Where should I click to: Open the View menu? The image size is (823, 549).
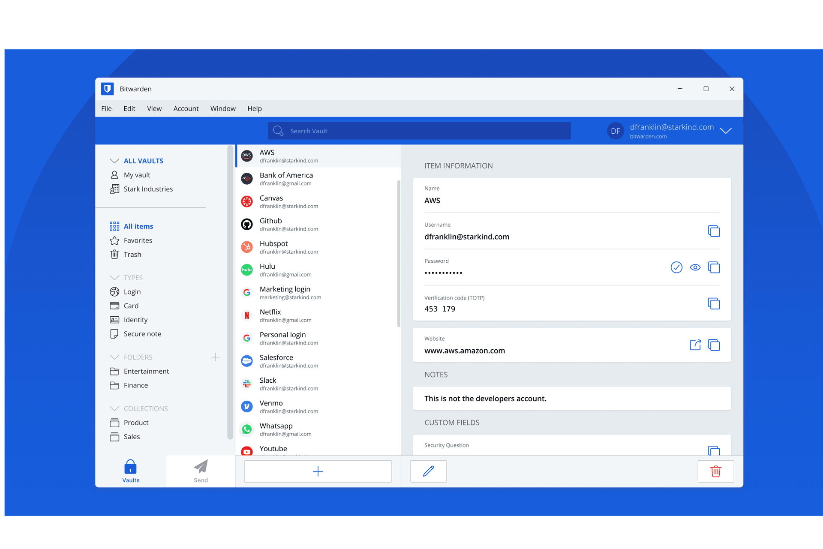(x=154, y=108)
